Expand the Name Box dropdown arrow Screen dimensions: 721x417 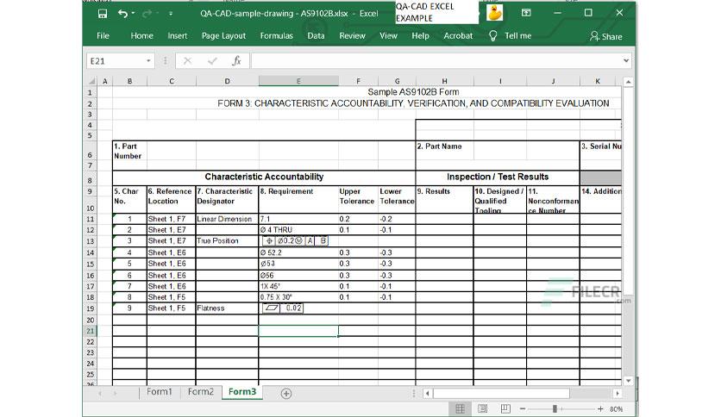[148, 61]
